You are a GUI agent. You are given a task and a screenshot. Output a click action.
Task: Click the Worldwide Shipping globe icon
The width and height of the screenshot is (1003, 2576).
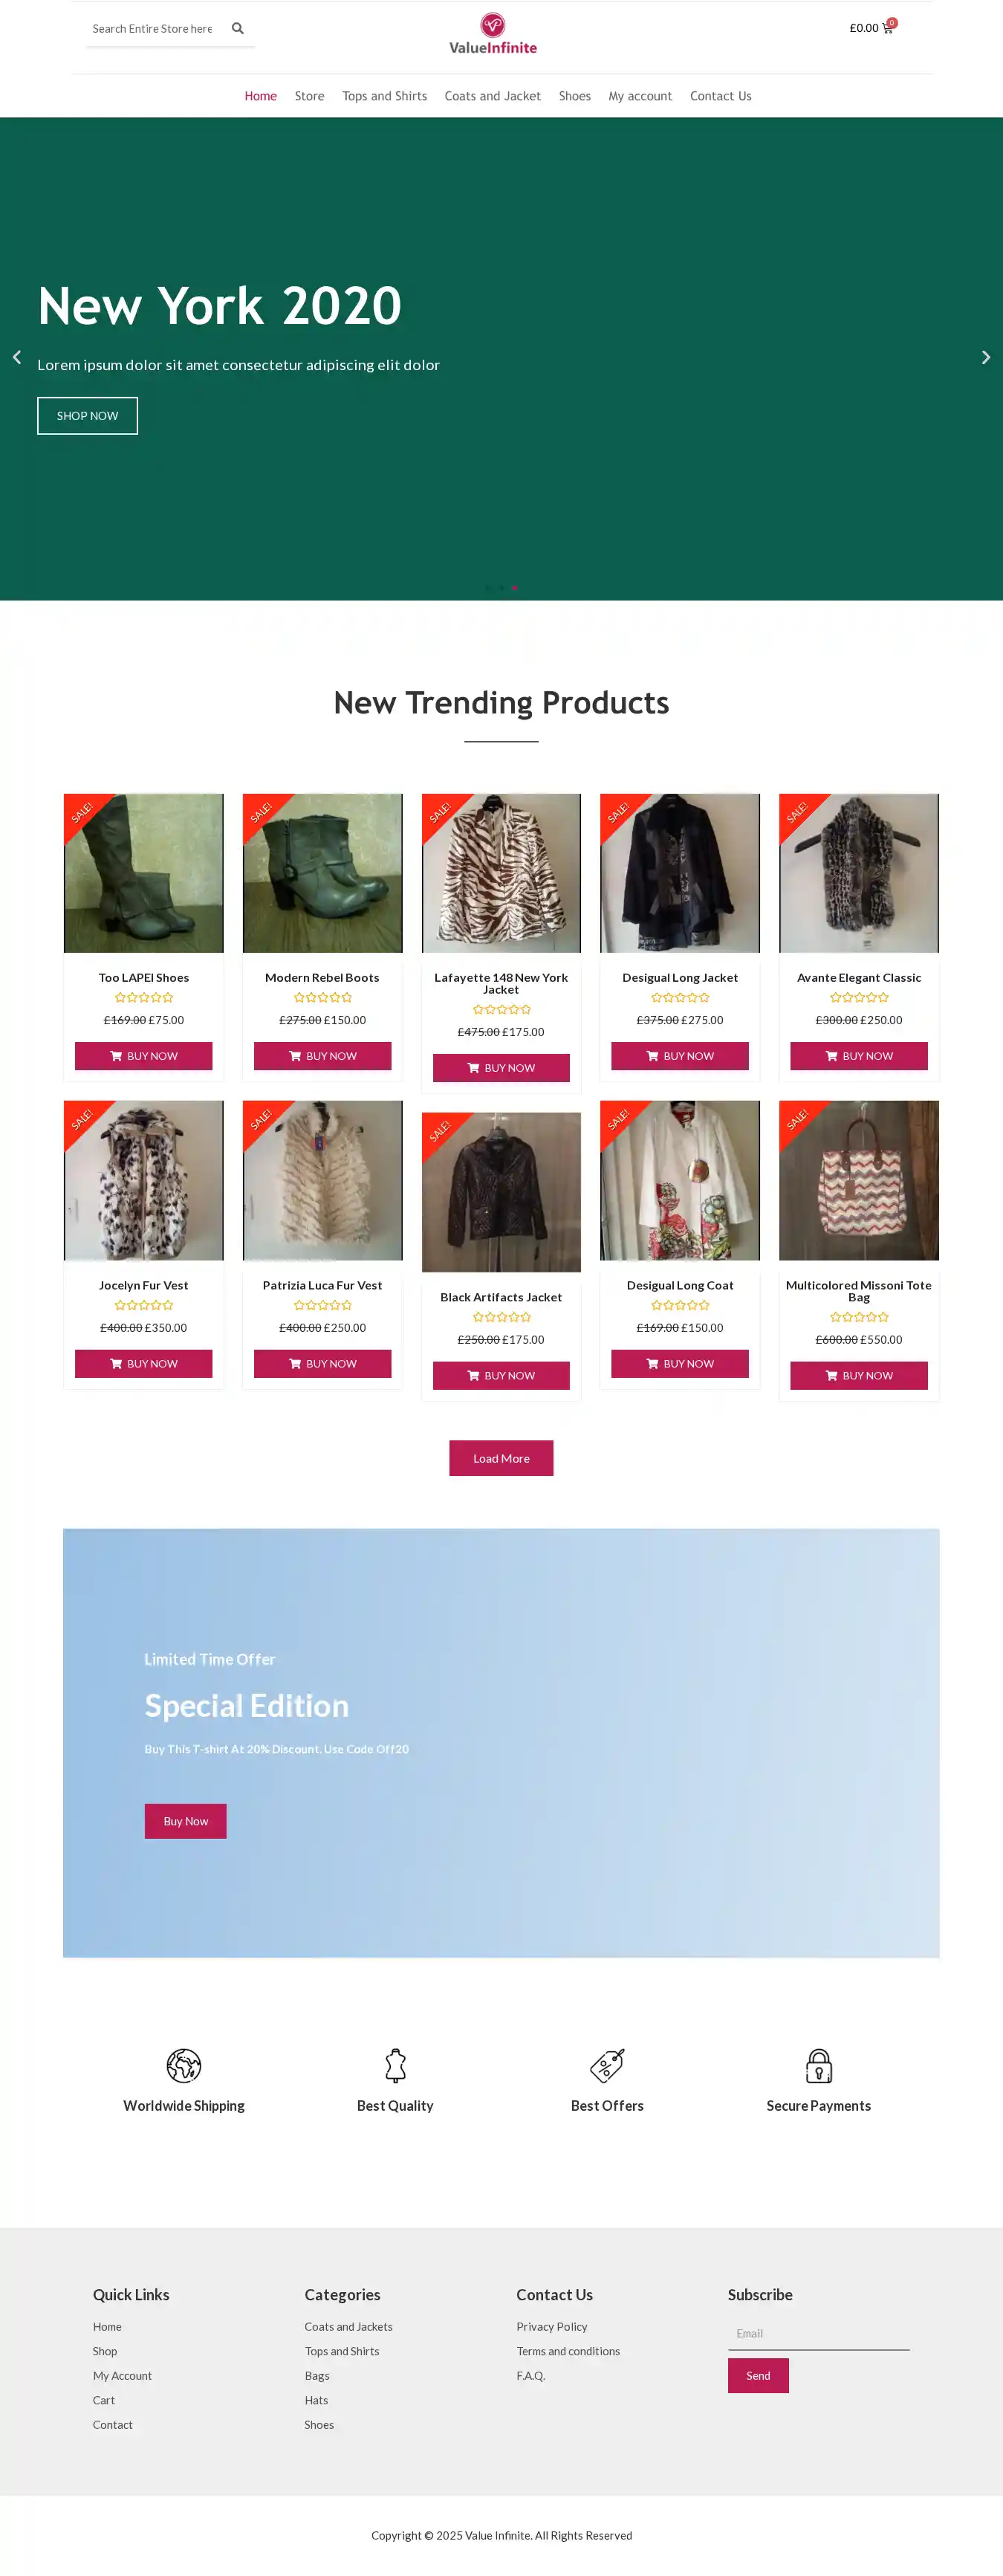click(x=184, y=2065)
